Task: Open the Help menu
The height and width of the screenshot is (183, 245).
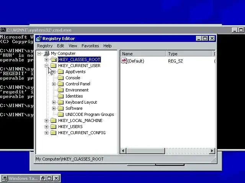Action: pos(107,46)
